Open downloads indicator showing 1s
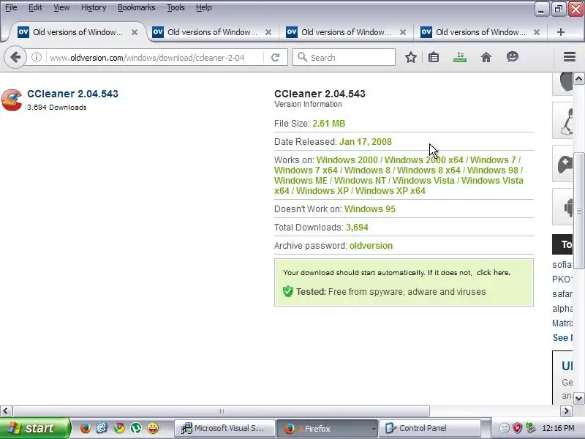Viewport: 585px width, 439px height. pos(460,58)
